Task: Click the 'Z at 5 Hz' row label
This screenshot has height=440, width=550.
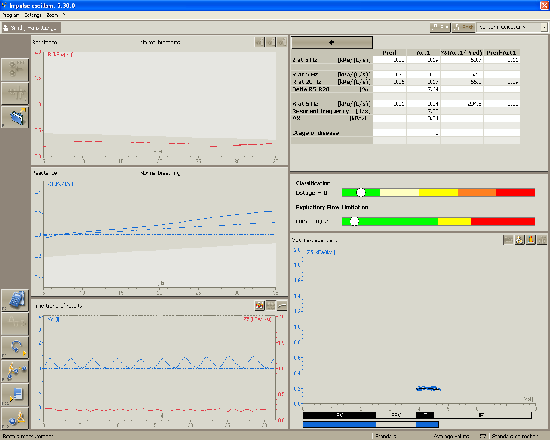Action: 305,60
